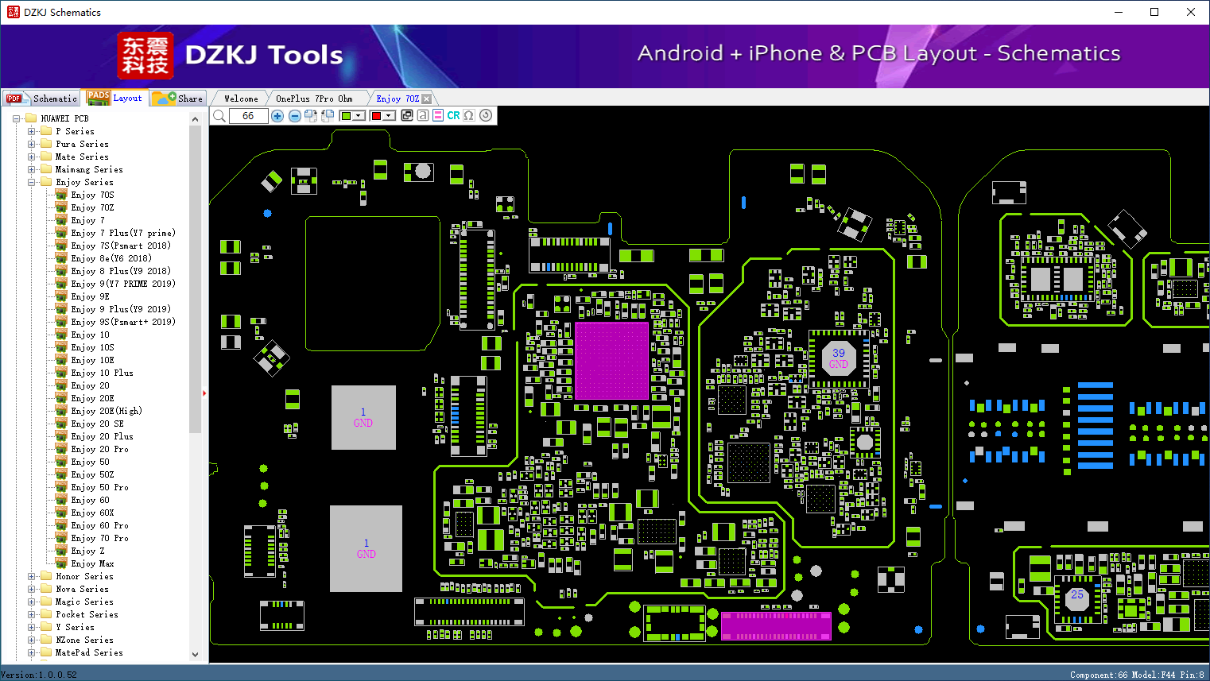Click the PADS icon beside Enjoy 60X
This screenshot has height=681, width=1210.
[x=61, y=512]
